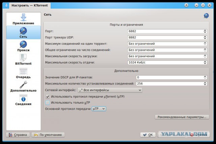Click the KTorrent titlebar app icon
The image size is (216, 144).
coord(6,5)
